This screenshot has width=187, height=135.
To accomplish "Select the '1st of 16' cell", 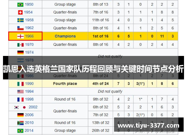I will [x=101, y=36].
